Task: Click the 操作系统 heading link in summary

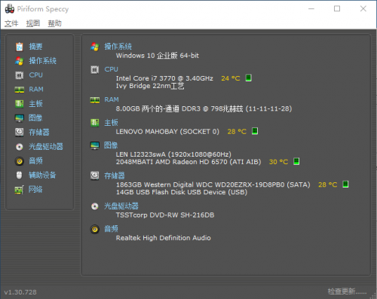Action: tap(118, 47)
